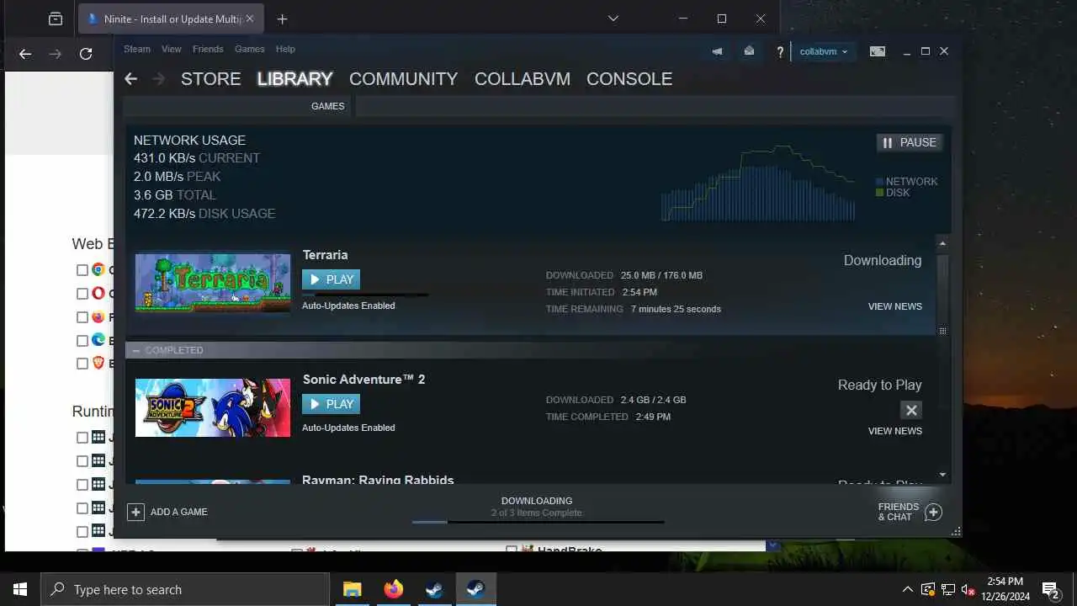Click PLAY for Terraria
Screen dimensions: 1077x606
(331, 279)
